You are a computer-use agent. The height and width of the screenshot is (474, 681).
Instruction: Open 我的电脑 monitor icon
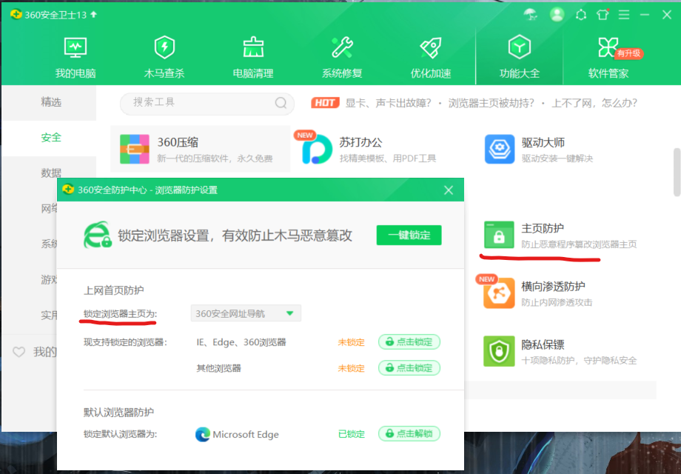pos(76,47)
